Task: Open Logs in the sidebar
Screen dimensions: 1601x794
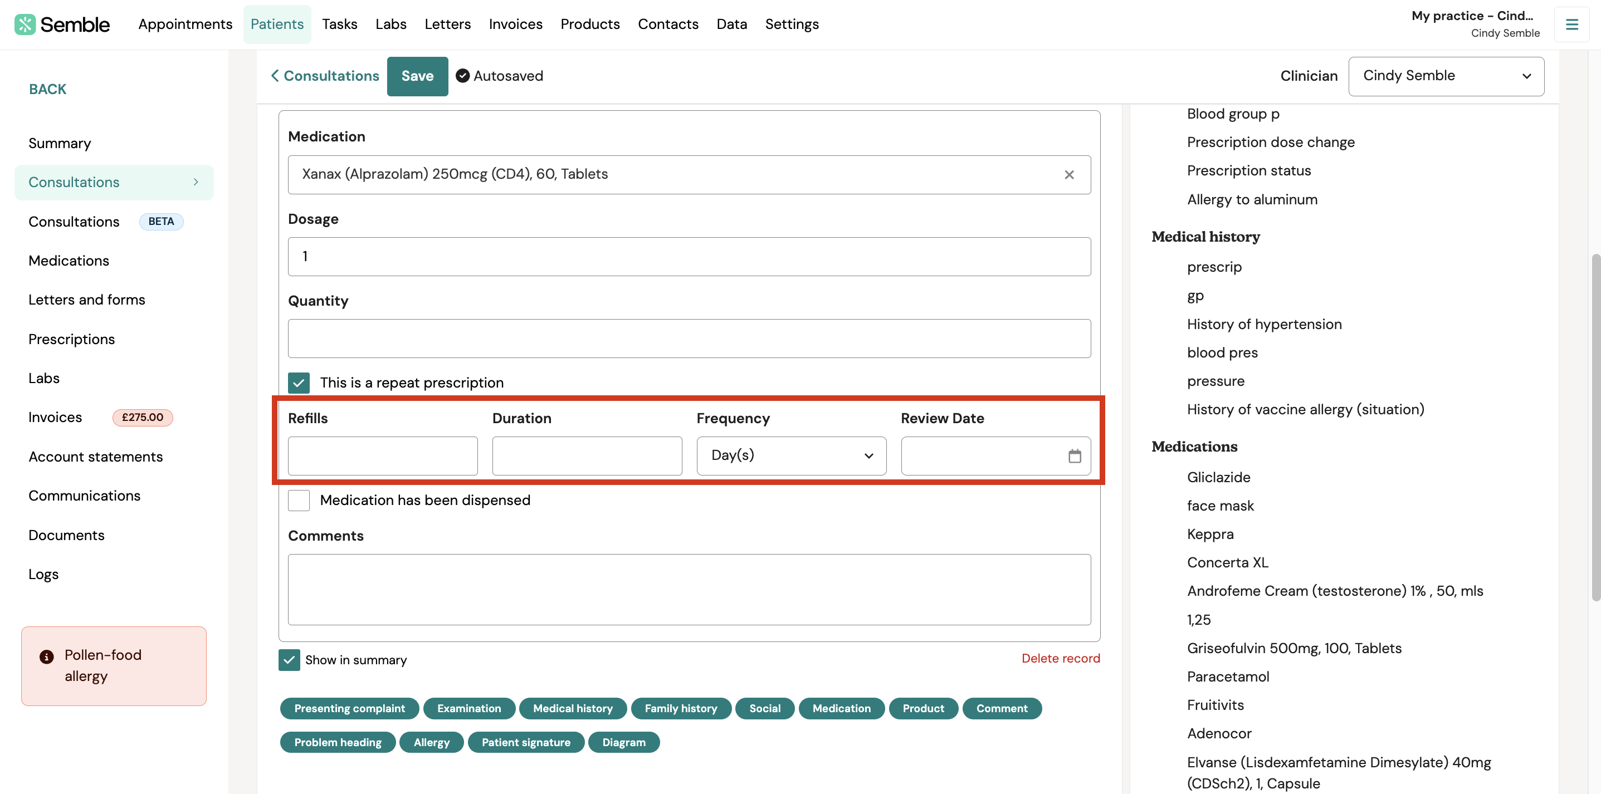Action: (43, 574)
